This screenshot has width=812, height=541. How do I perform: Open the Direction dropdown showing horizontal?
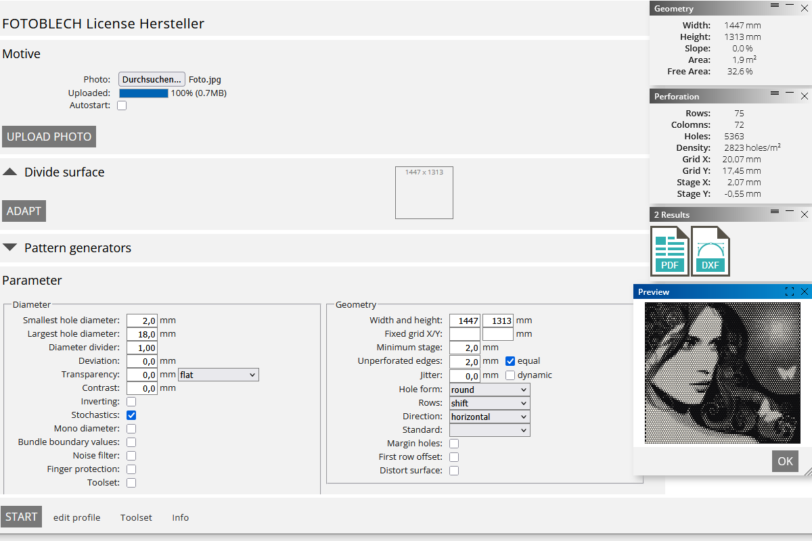click(490, 417)
